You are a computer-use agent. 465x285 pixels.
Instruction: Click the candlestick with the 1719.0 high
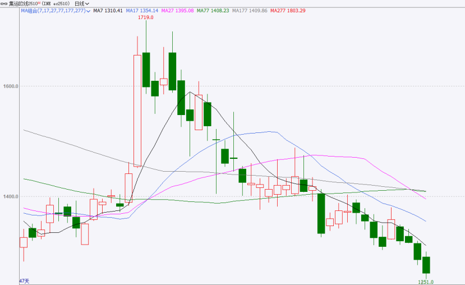click(146, 70)
